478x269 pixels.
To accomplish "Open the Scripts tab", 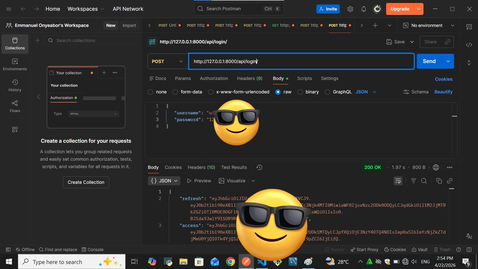I will 304,79.
